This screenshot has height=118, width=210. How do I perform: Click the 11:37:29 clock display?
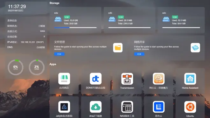pos(17,6)
